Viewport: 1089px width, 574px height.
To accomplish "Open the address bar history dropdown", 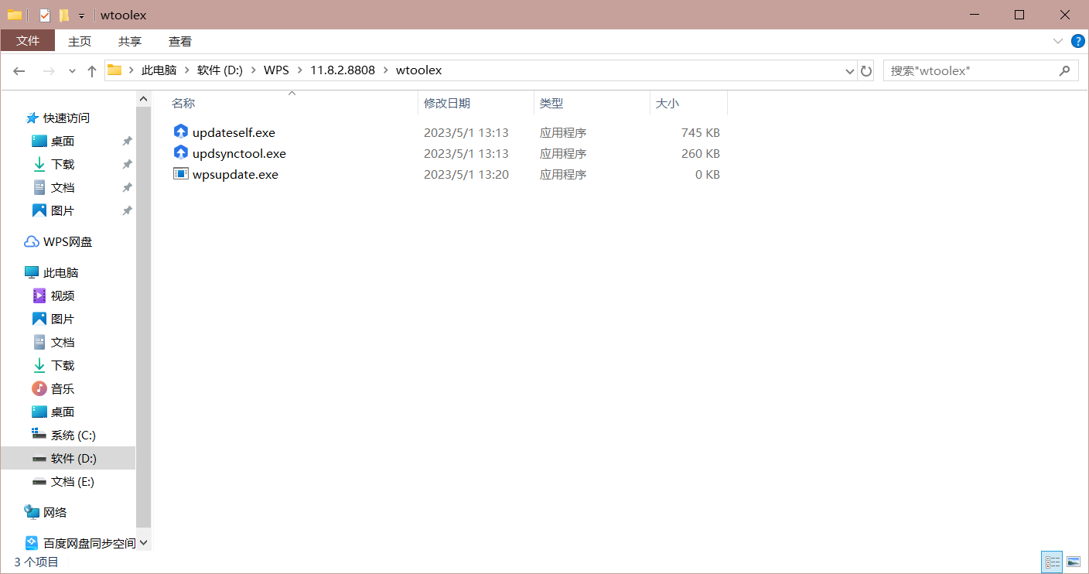I will 850,71.
